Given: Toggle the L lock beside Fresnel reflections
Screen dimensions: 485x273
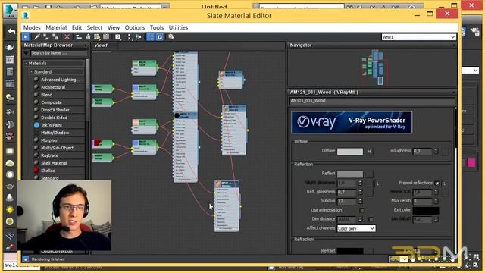Looking at the screenshot, I should [x=445, y=184].
